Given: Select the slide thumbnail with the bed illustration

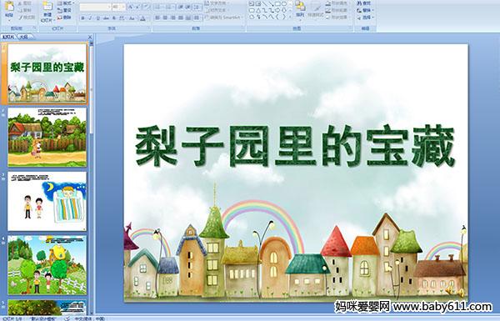Looking at the screenshot, I should click(x=47, y=201).
